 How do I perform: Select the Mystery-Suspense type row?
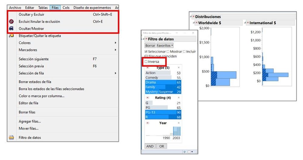point(163,92)
